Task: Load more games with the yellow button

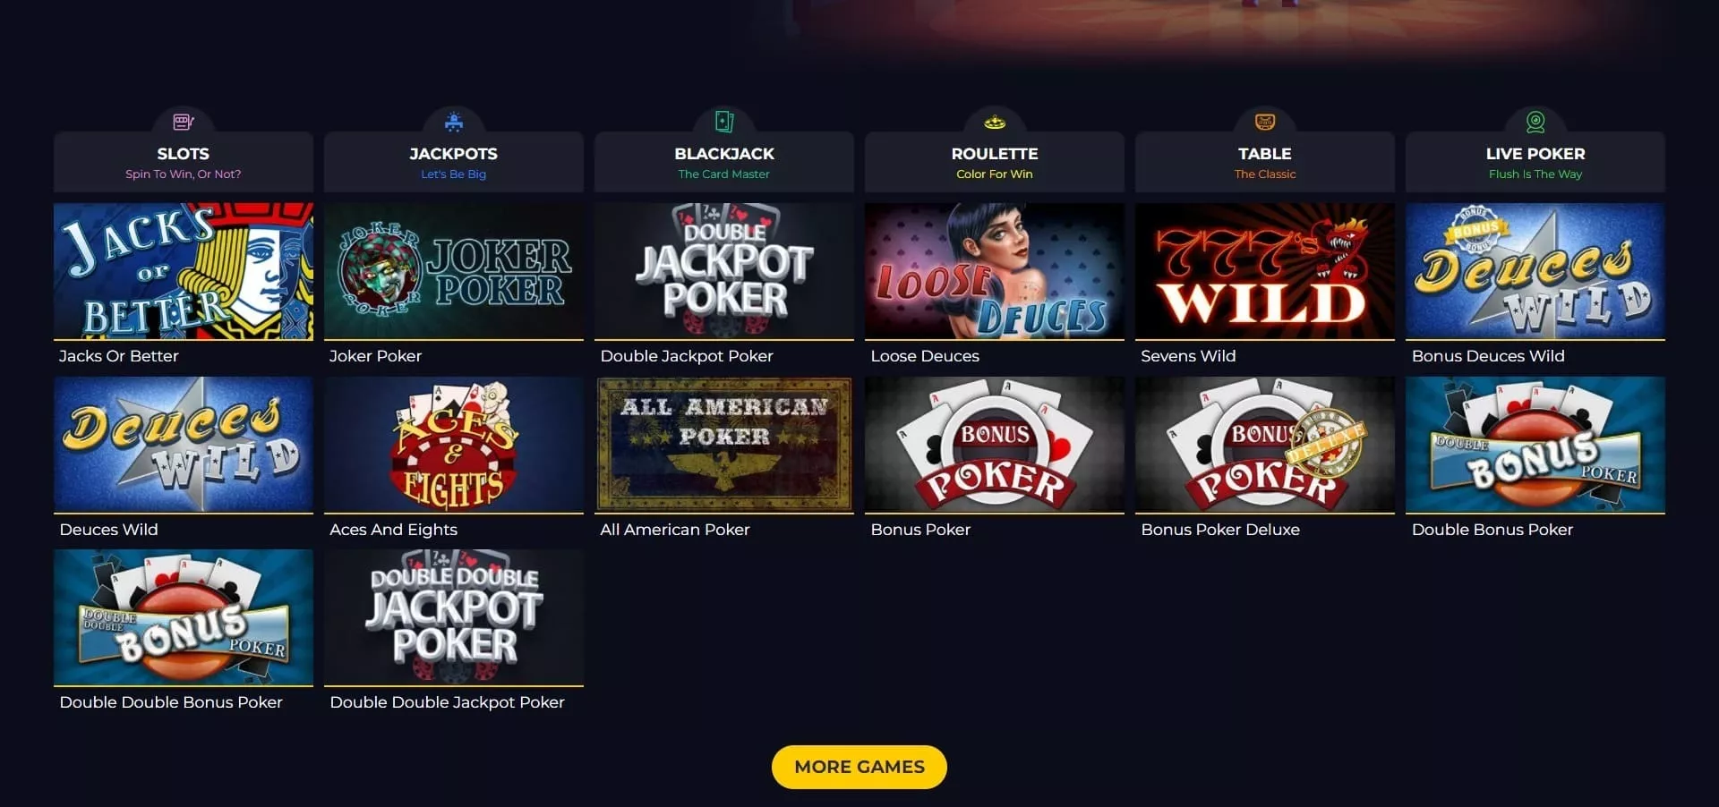Action: 859,767
